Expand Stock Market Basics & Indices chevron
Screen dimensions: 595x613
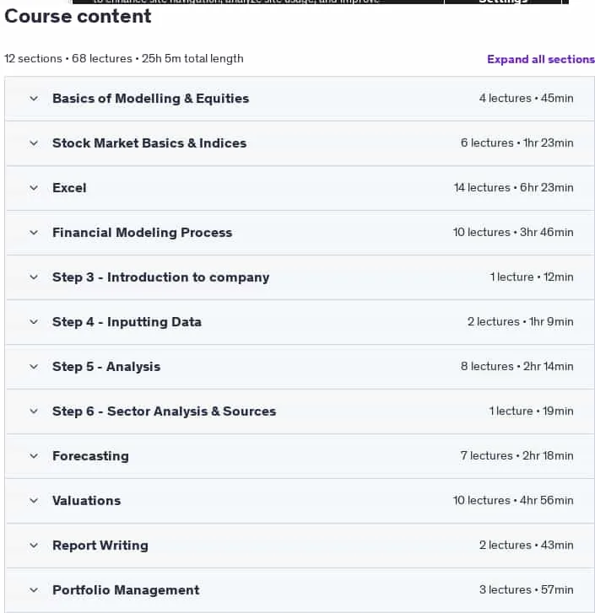(34, 143)
